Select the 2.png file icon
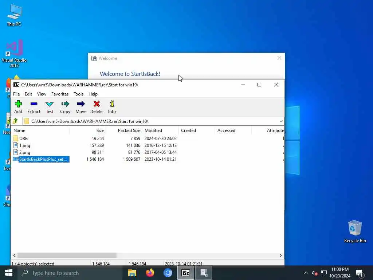 [16, 152]
